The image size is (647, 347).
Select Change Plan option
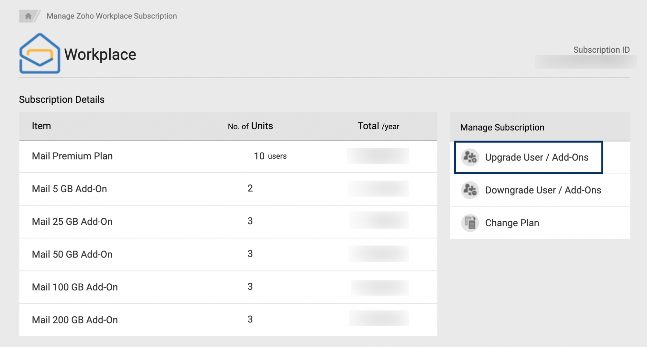pyautogui.click(x=540, y=223)
